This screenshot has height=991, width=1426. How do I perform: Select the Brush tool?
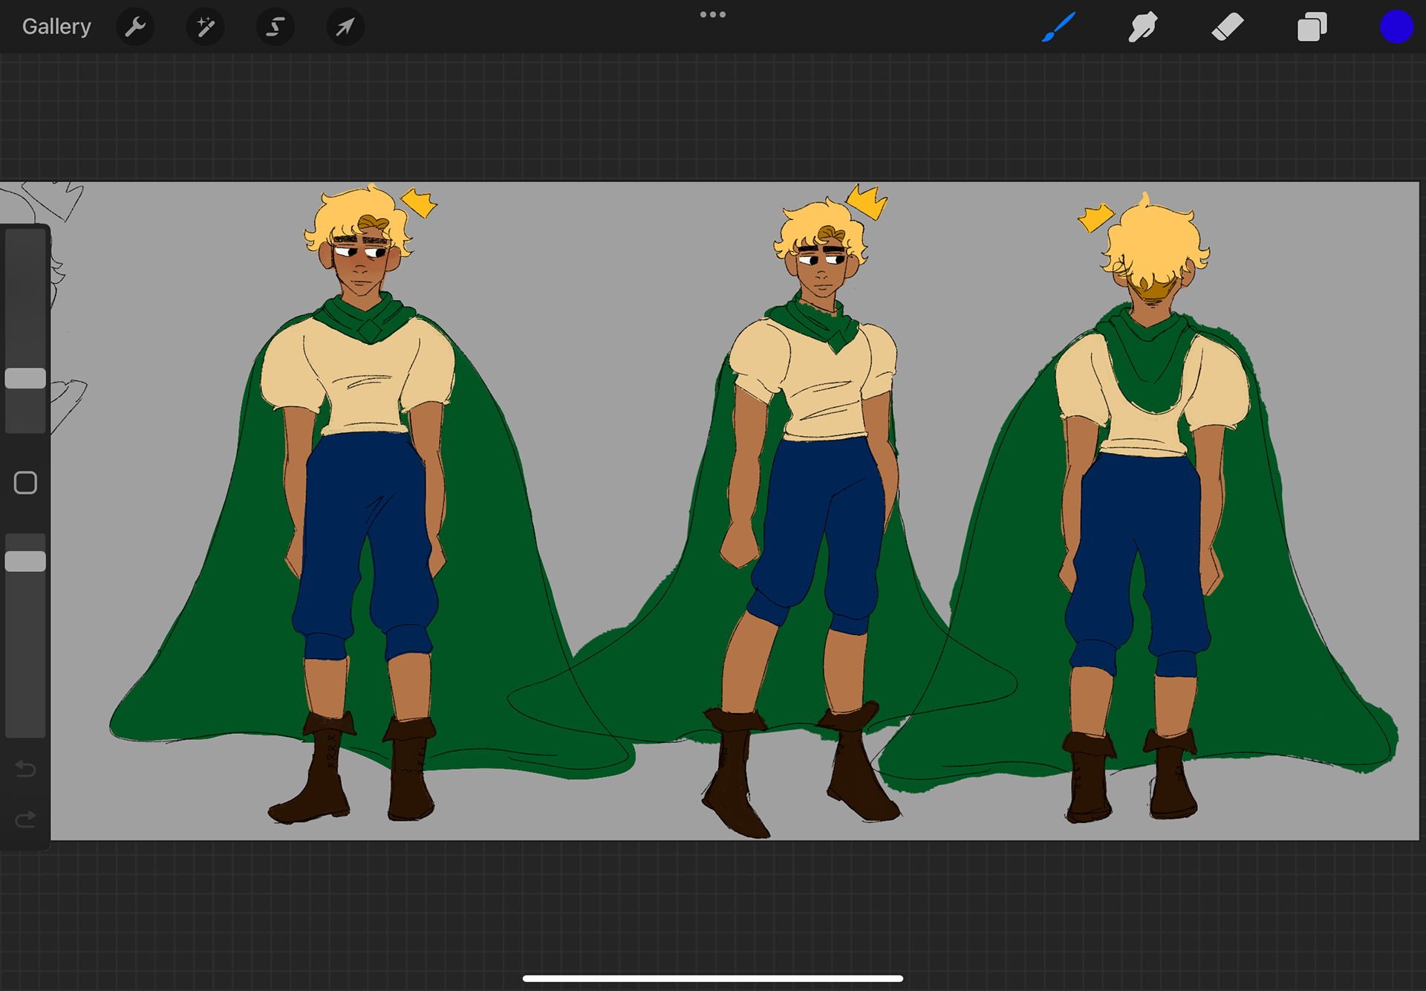tap(1058, 27)
